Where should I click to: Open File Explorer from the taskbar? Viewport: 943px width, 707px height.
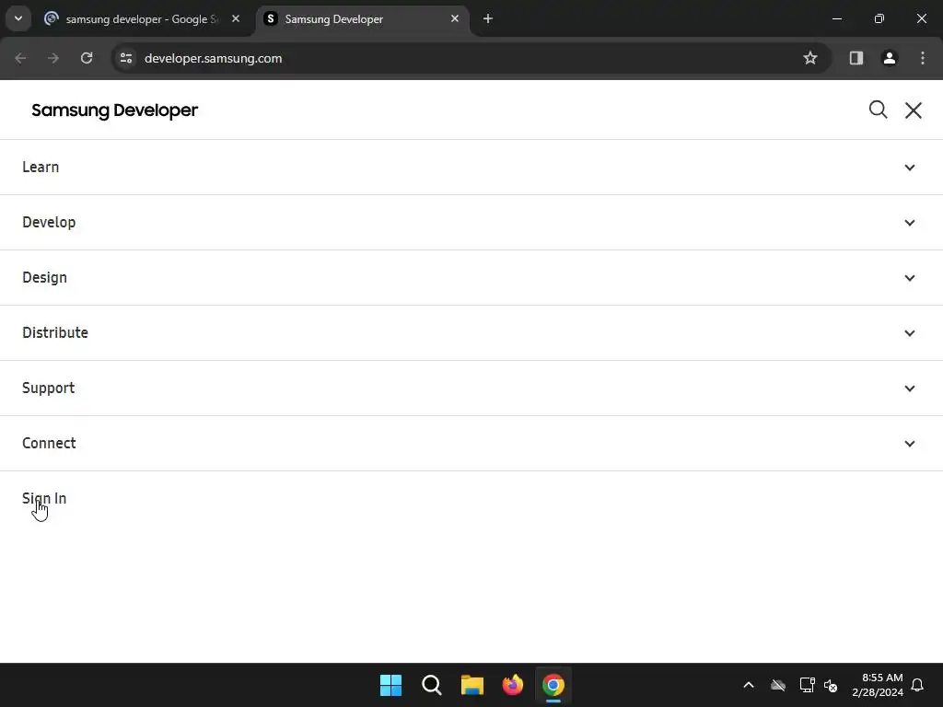(472, 685)
